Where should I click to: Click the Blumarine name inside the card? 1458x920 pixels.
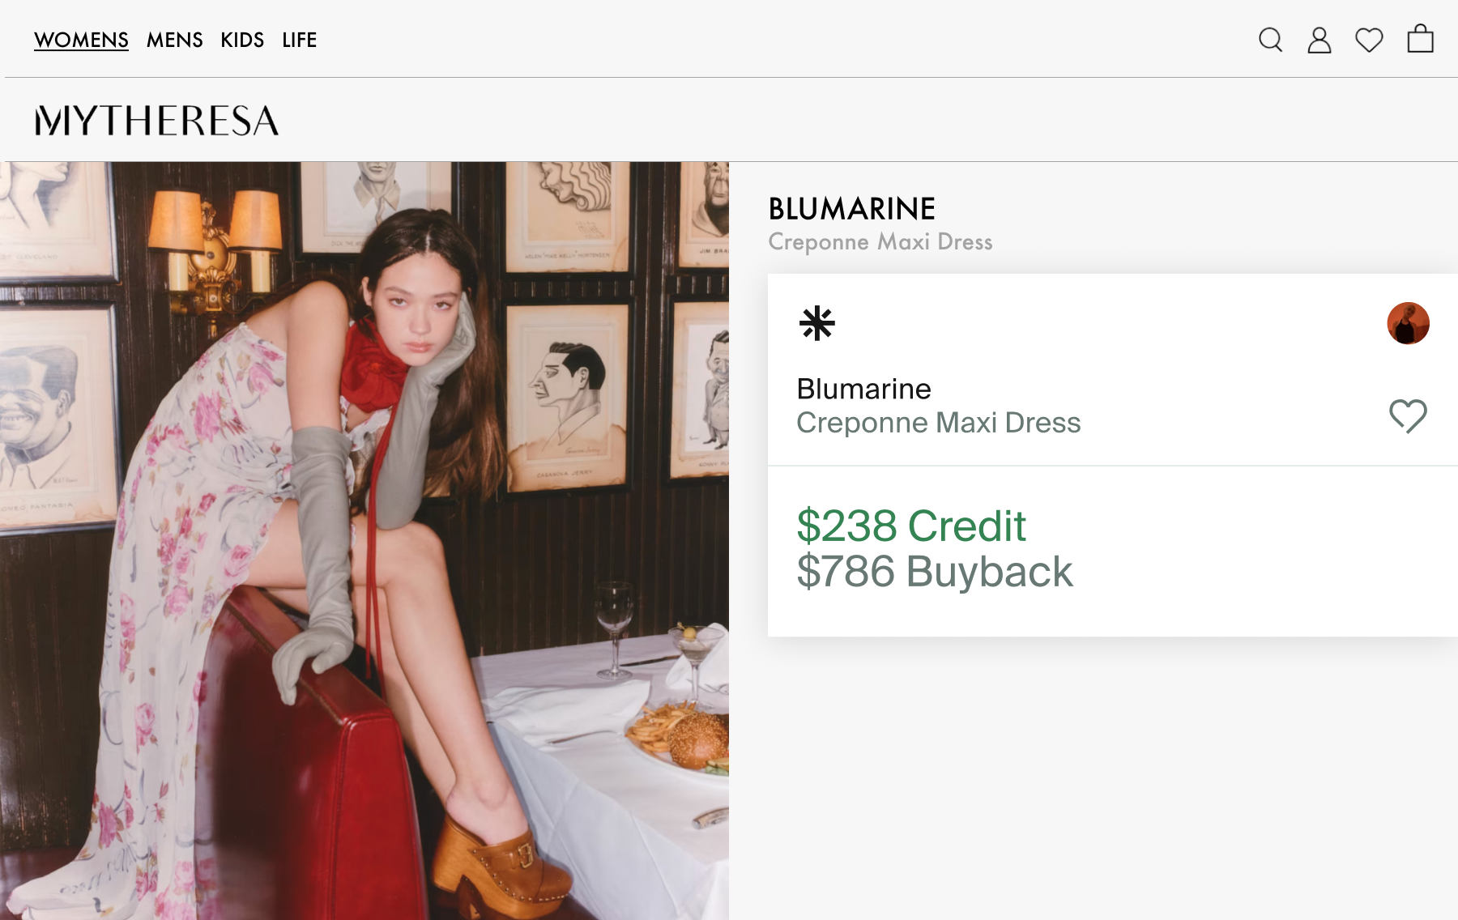[863, 389]
